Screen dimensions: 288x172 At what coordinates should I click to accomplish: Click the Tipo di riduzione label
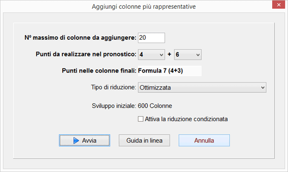coord(113,87)
